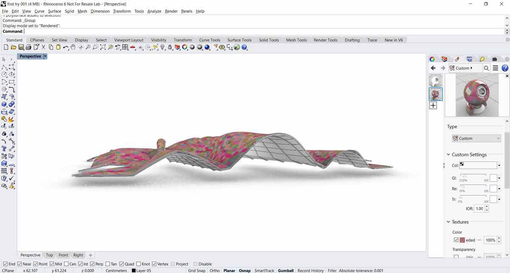Open the material panel hamburger menu
The height and width of the screenshot is (273, 510).
496,68
